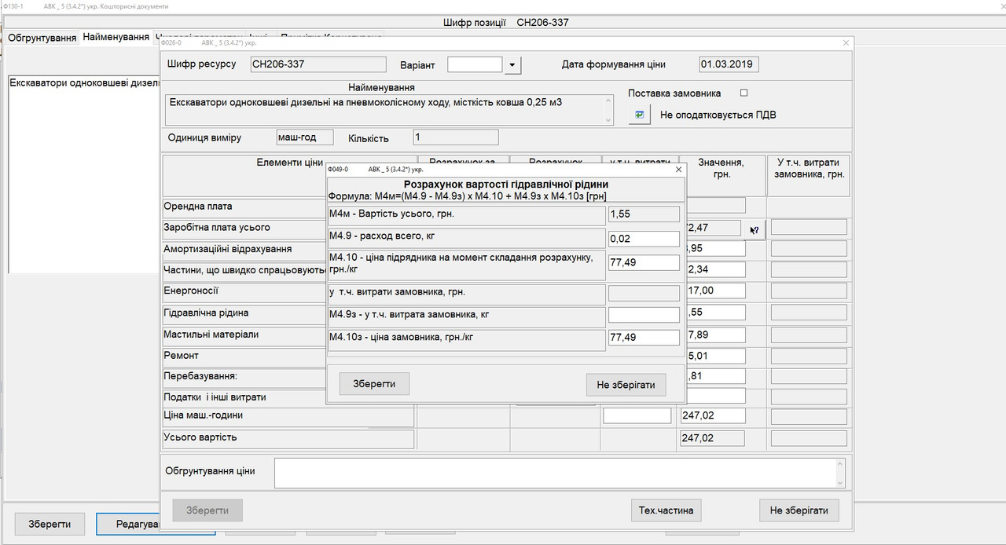Click Зберегти in the main background window
The height and width of the screenshot is (545, 1006).
click(x=50, y=524)
